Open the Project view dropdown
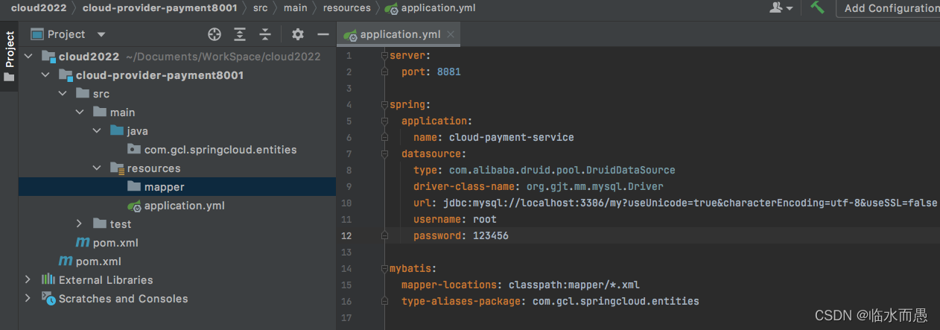 tap(101, 34)
